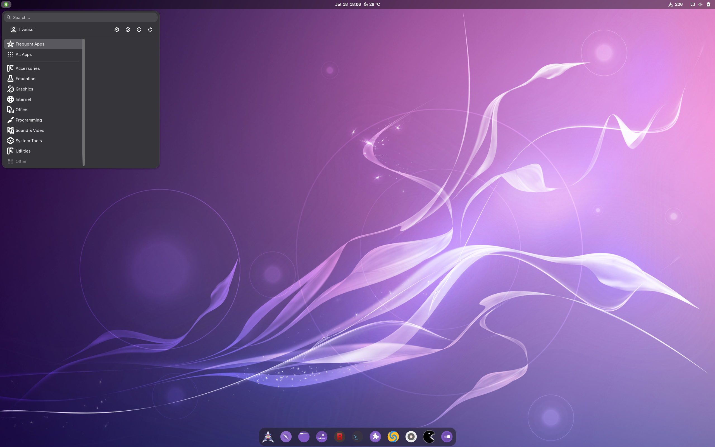The width and height of the screenshot is (715, 447).
Task: Click the charging battery icon in top bar
Action: pos(708,4)
